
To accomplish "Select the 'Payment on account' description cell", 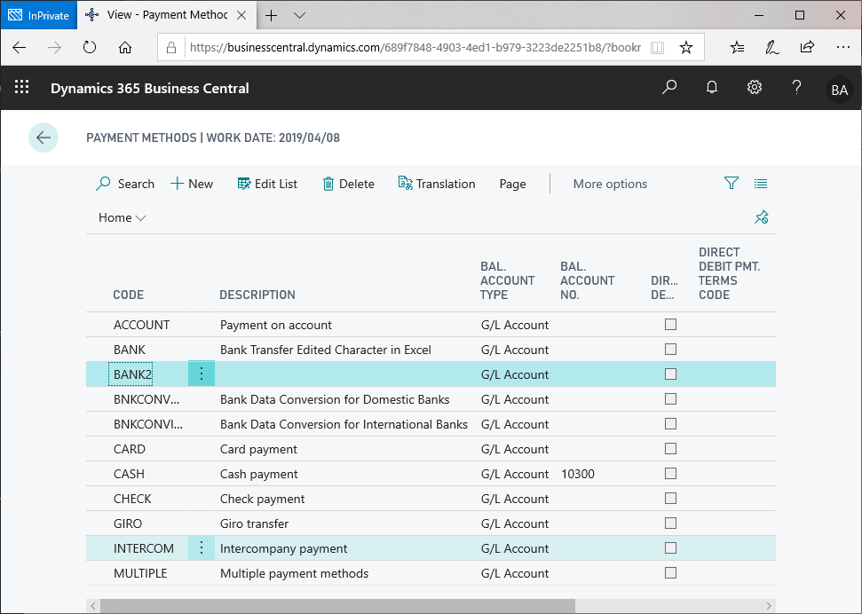I will point(276,325).
